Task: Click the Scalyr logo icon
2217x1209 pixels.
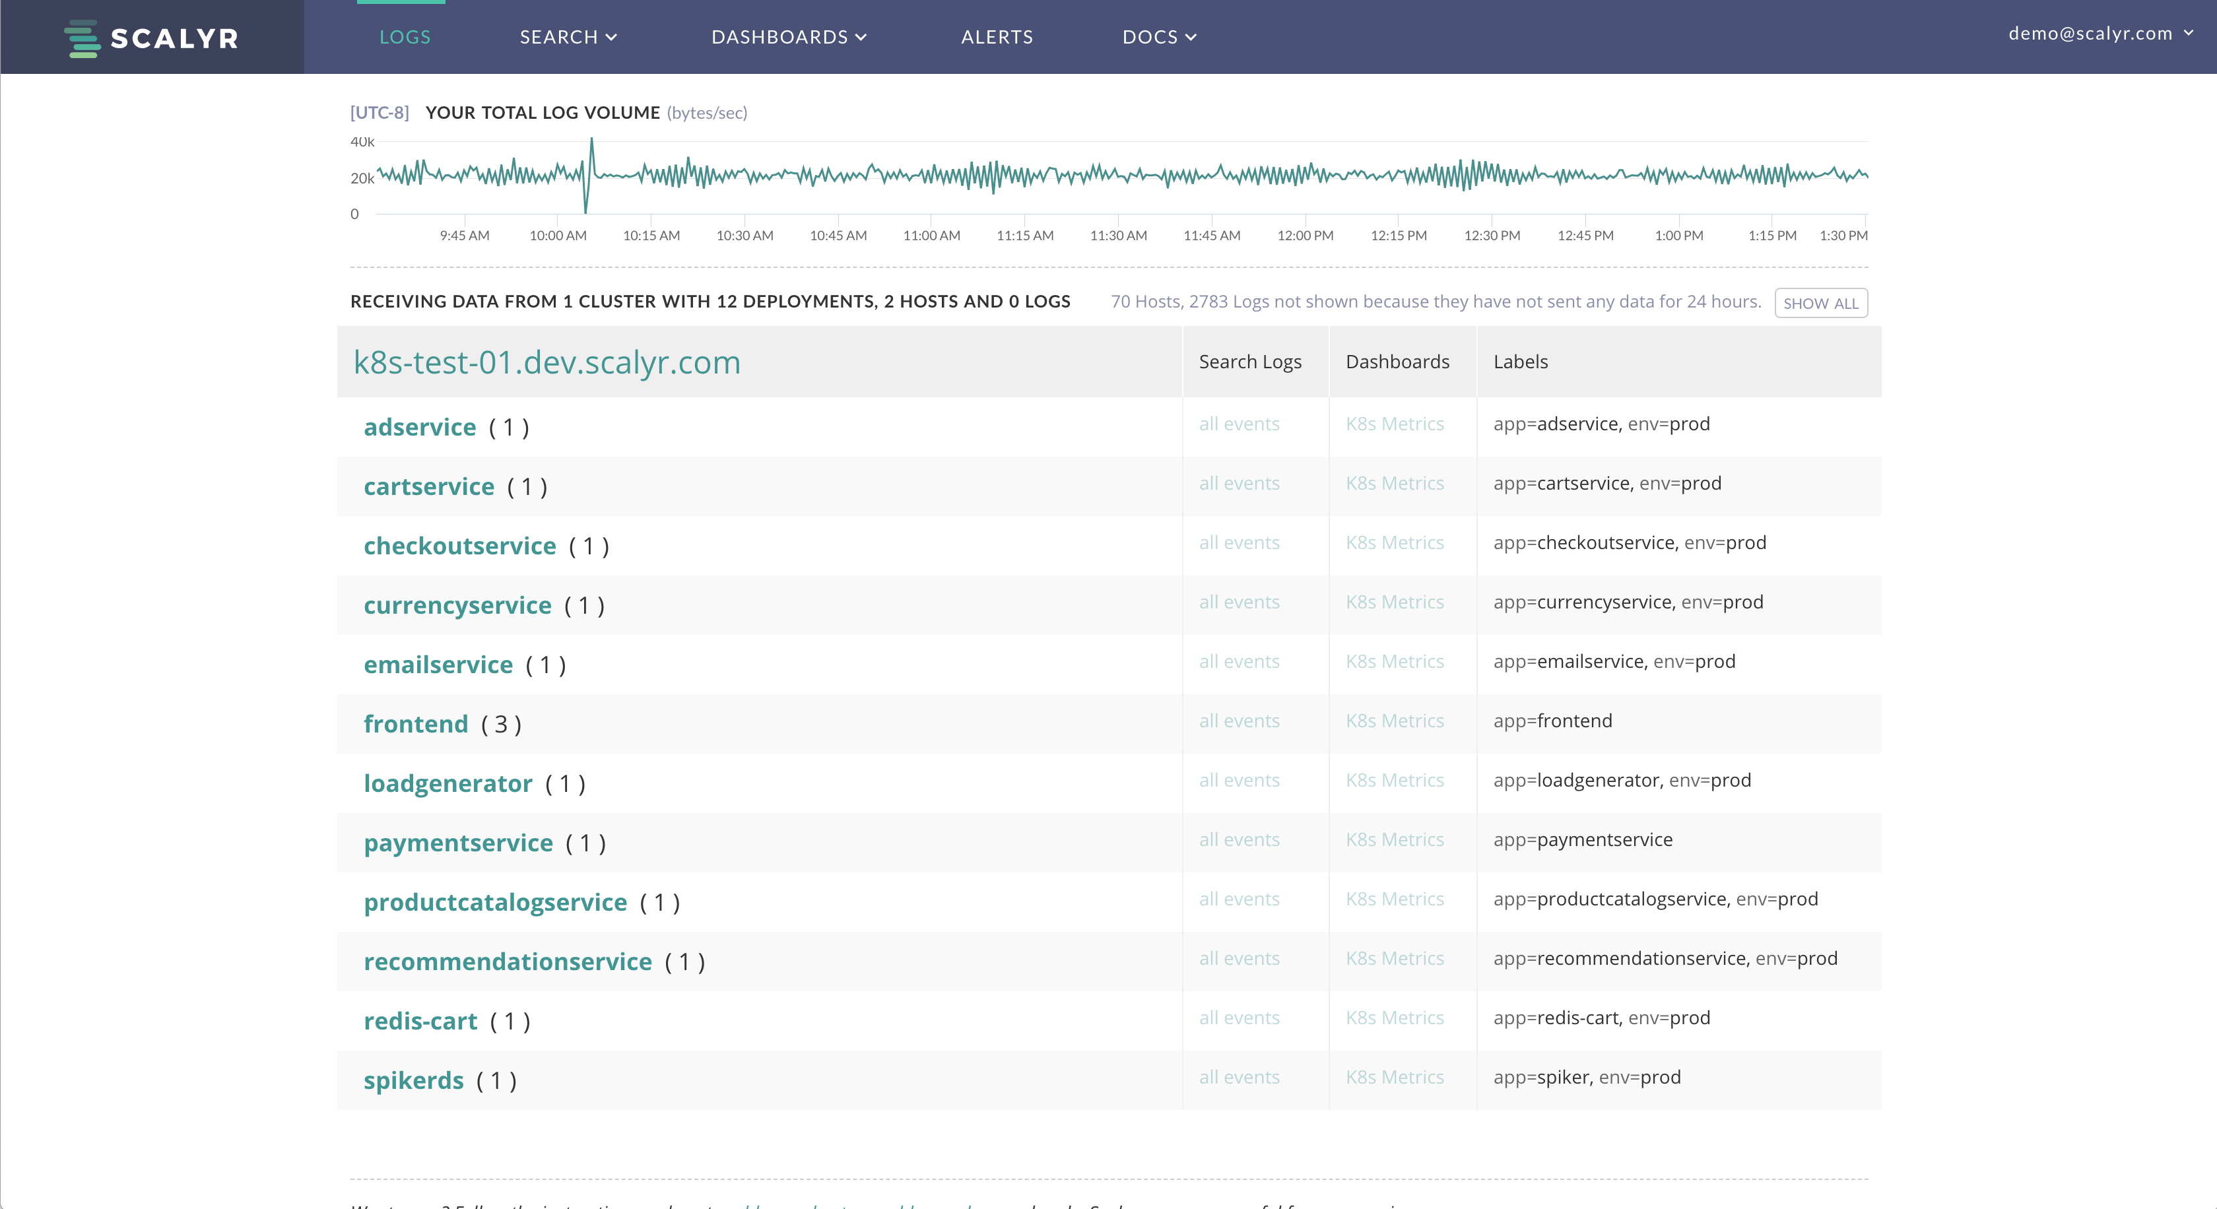Action: tap(82, 38)
